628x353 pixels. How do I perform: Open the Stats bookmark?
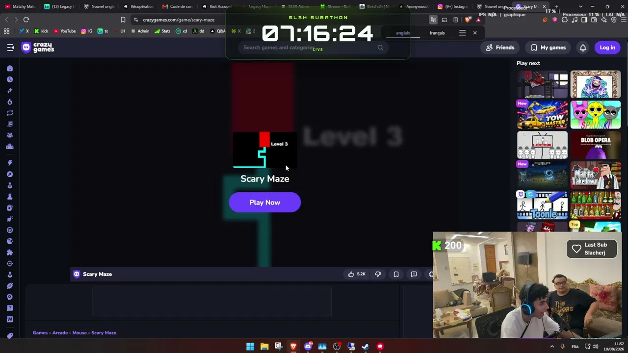tap(162, 31)
